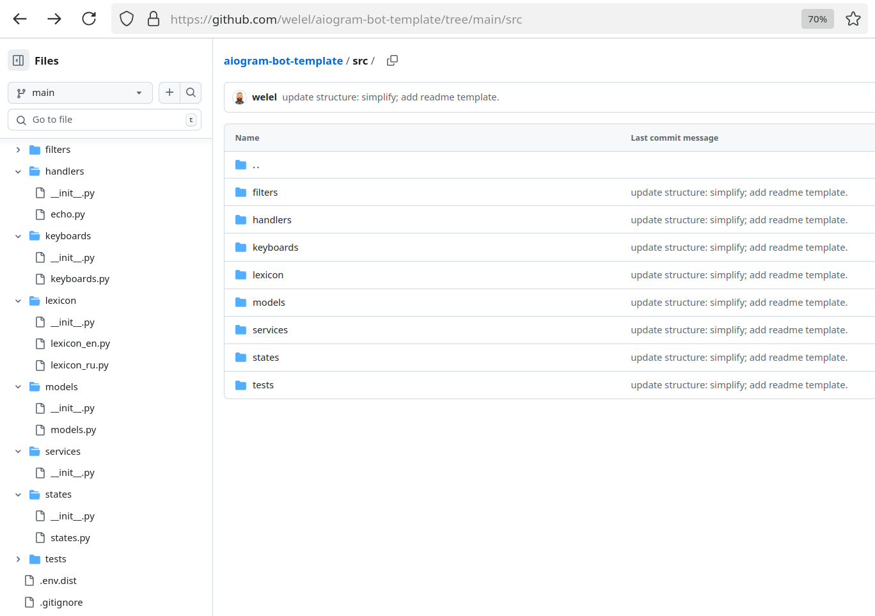The height and width of the screenshot is (616, 875).
Task: Click the add file plus button
Action: [169, 93]
